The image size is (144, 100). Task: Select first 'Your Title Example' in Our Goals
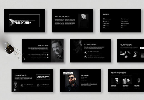(28, 85)
